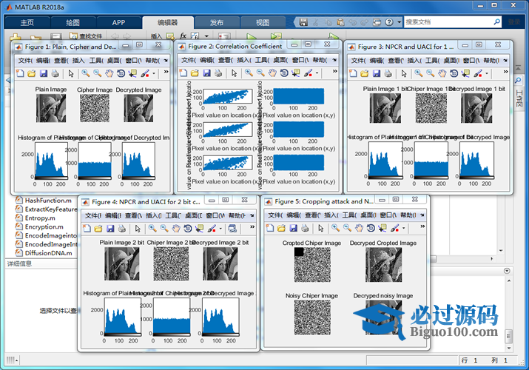Toggle Edit Plot arrow in Figure 1

[x=71, y=73]
